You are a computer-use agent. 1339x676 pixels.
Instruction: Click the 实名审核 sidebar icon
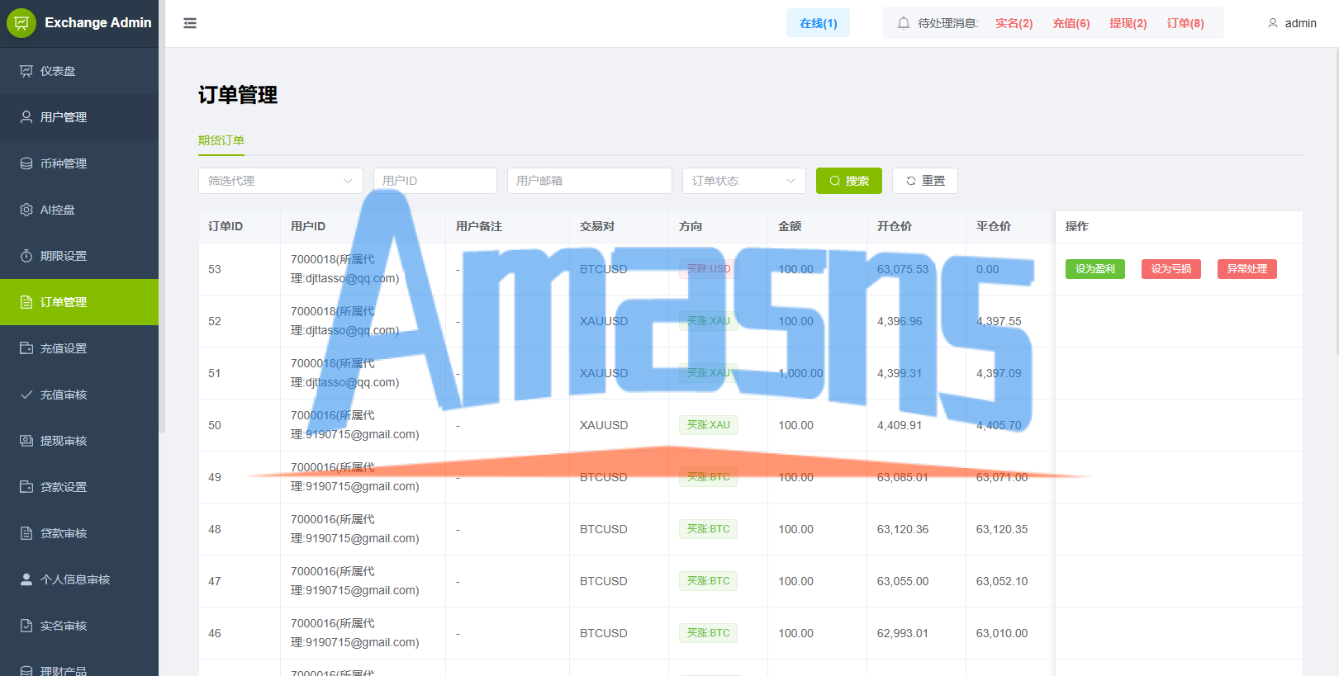[x=26, y=626]
